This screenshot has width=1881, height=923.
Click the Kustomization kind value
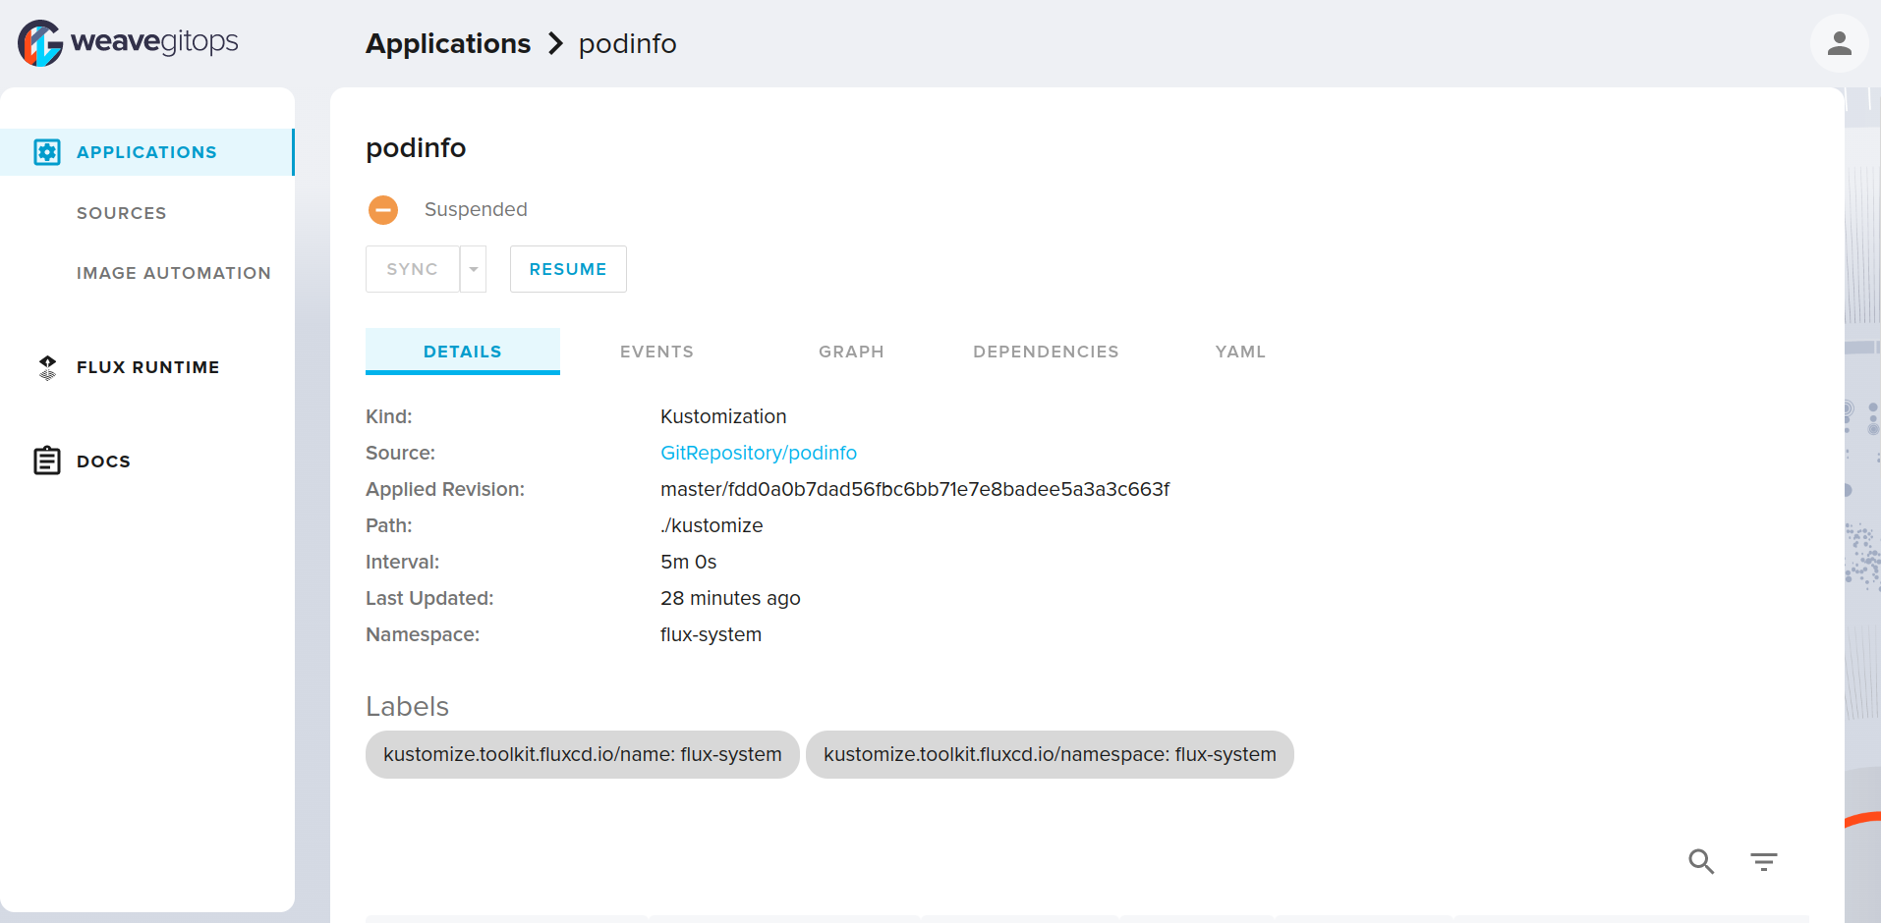[723, 416]
